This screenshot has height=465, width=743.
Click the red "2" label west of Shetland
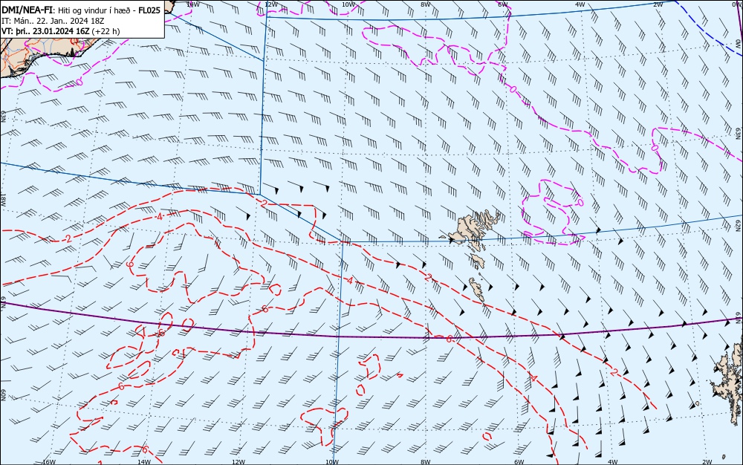pyautogui.click(x=614, y=373)
